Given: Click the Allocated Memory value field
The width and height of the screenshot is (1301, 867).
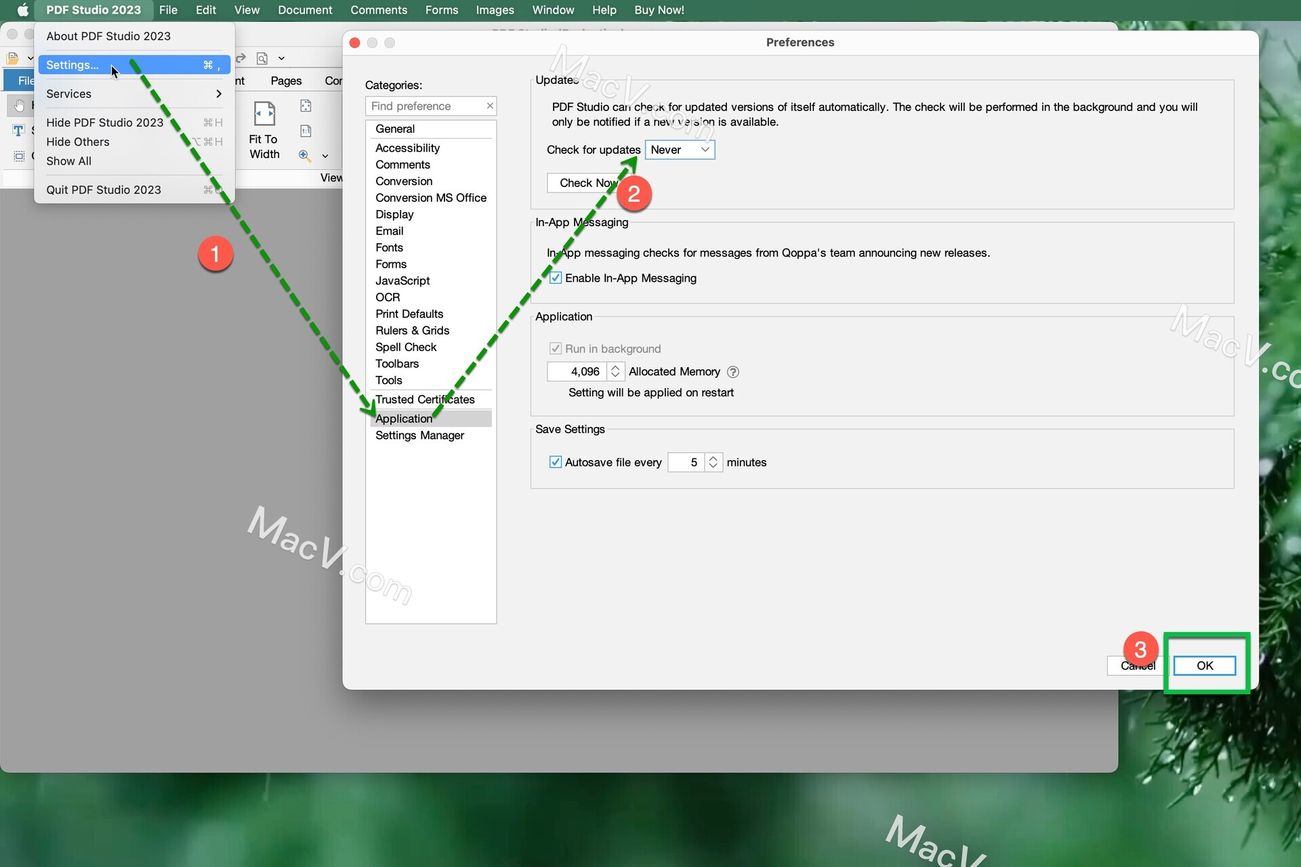Looking at the screenshot, I should pyautogui.click(x=577, y=371).
